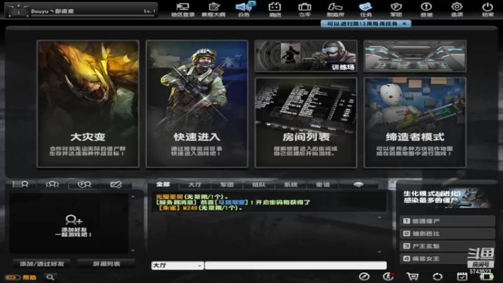Switch to the group members tab icon
The image size is (503, 283).
pyautogui.click(x=52, y=184)
